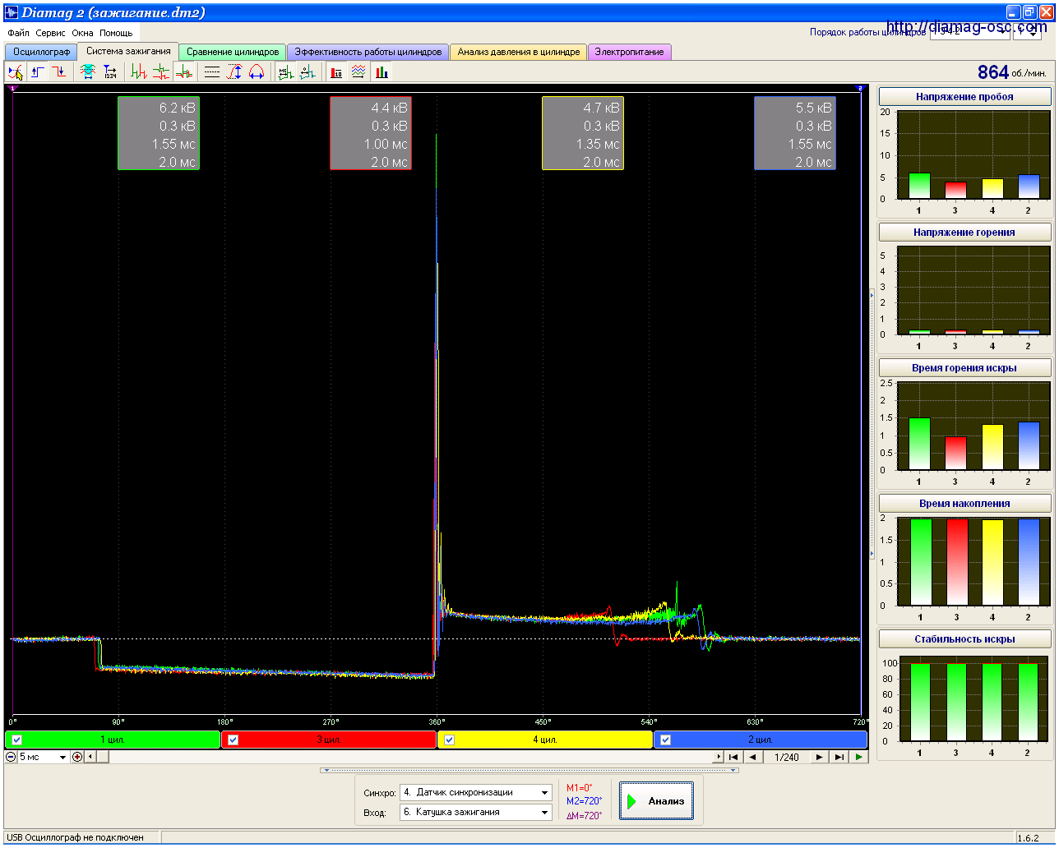Click the Напряжение пробоя panel header

coord(964,97)
